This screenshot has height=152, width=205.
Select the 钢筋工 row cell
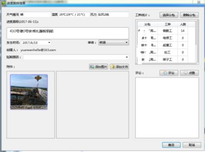[x=168, y=31]
